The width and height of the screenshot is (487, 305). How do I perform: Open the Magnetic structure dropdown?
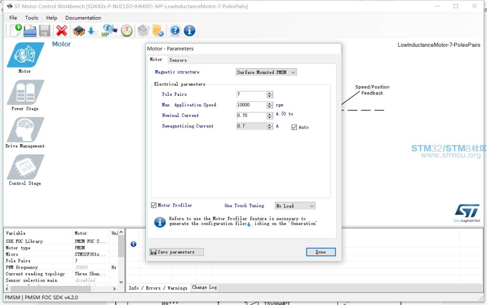click(x=266, y=72)
